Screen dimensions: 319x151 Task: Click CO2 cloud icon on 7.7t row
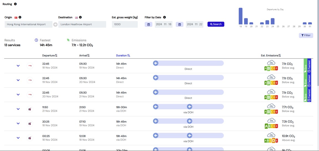pos(271,106)
